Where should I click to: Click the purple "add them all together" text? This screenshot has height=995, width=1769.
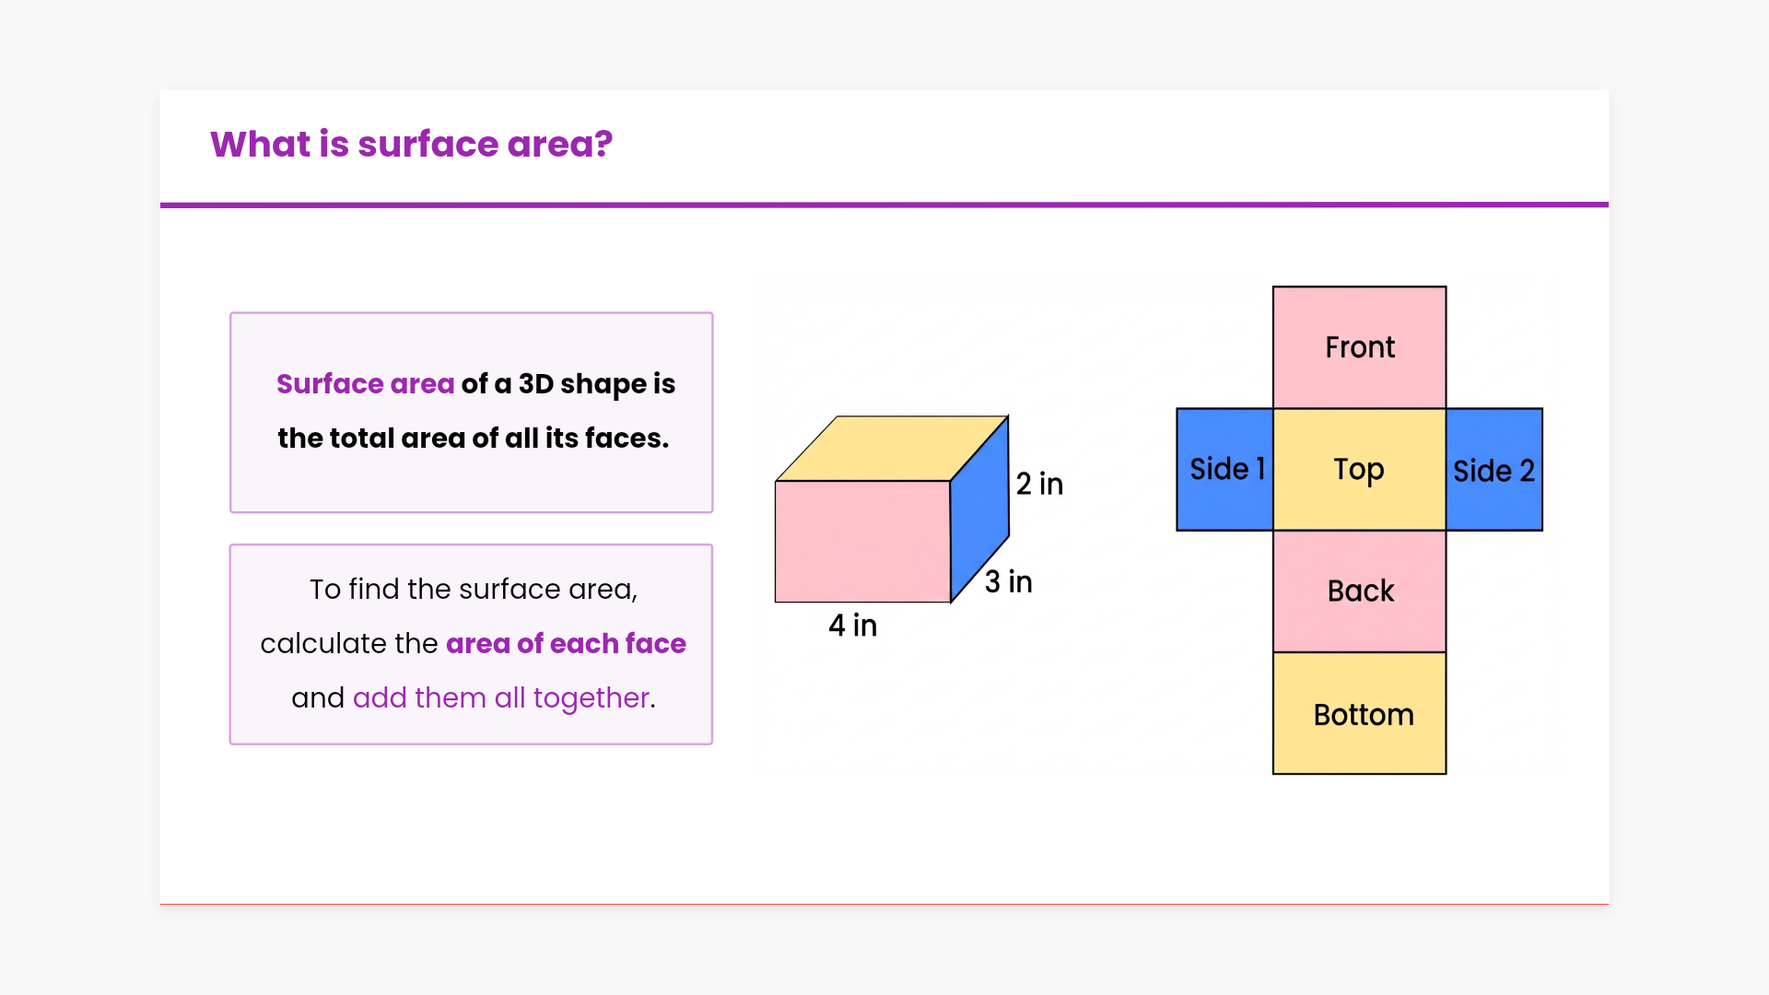point(500,697)
